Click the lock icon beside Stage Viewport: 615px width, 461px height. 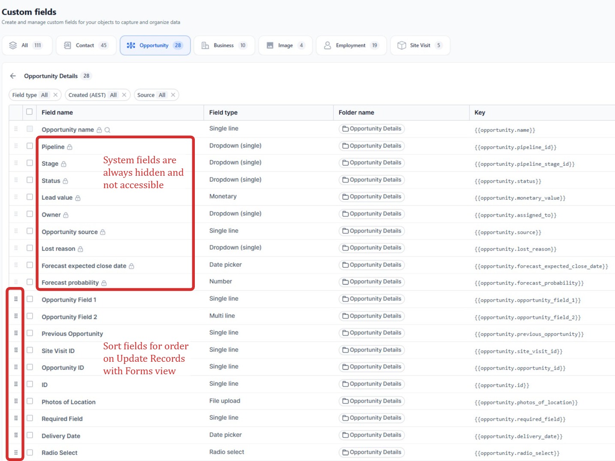[x=64, y=164]
